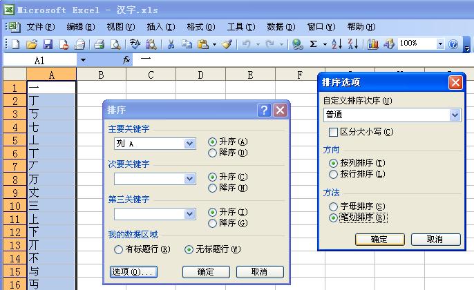Open 自定义排序次序 普通 dropdown

[455, 115]
